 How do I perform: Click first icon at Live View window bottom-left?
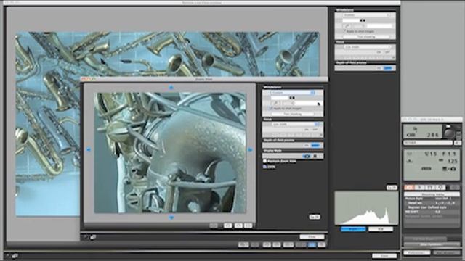click(8, 256)
